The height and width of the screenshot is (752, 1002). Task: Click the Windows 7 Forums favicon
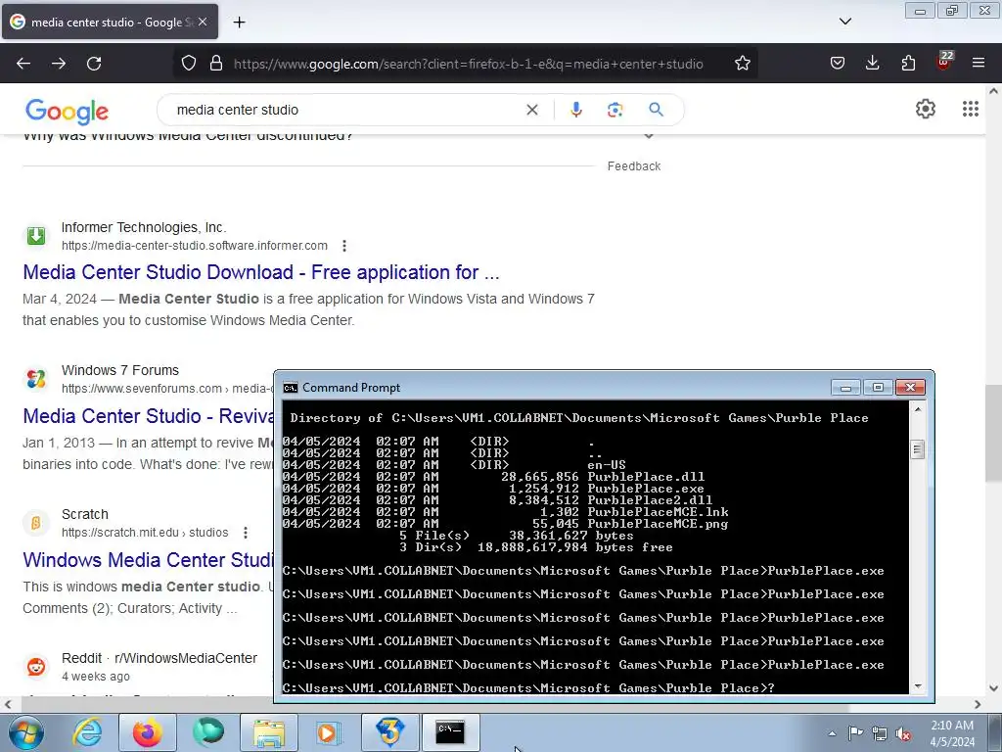click(x=36, y=379)
